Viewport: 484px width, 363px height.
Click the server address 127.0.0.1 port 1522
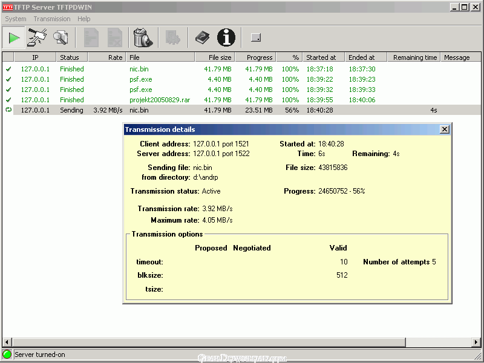[x=221, y=154]
